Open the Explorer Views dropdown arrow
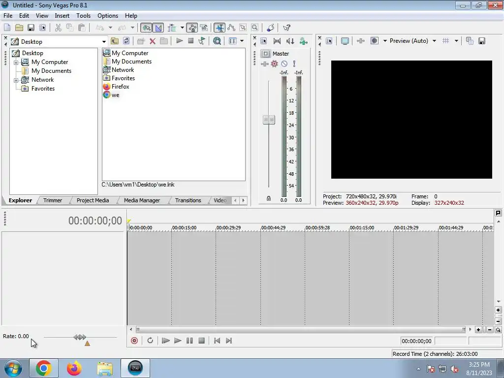Image resolution: width=504 pixels, height=378 pixels. pos(242,41)
